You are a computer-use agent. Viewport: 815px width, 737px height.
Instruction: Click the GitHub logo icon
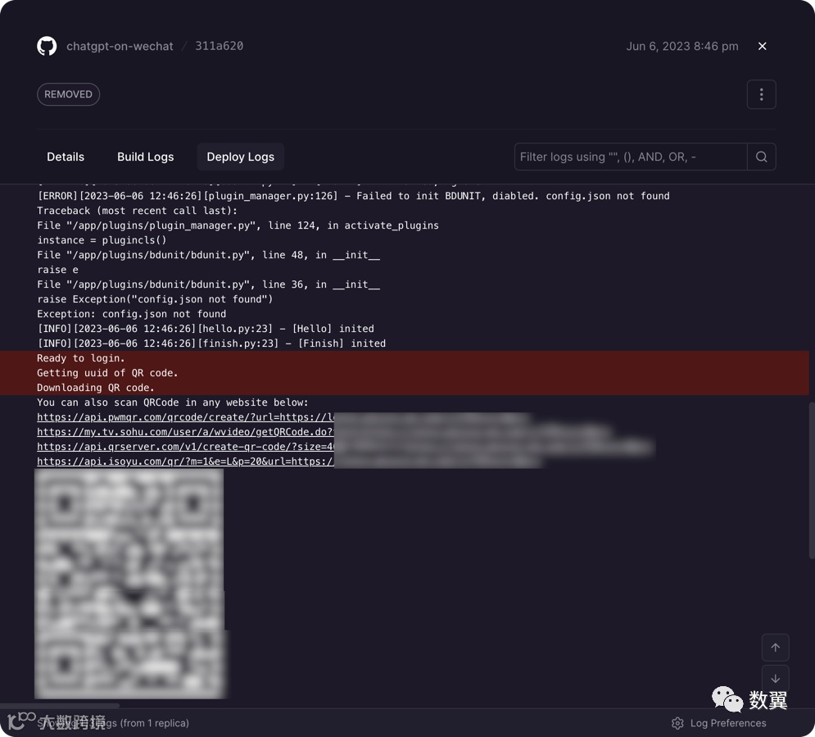click(47, 46)
